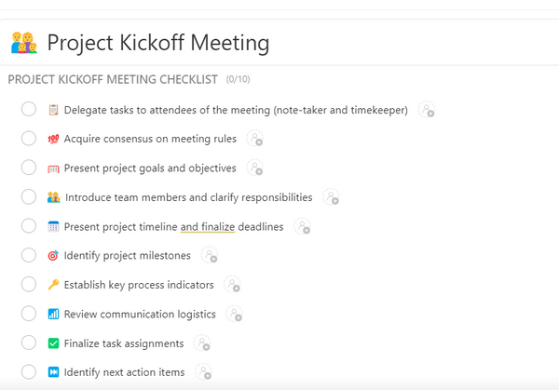
Task: Complete the Identify project milestones item
Action: click(x=29, y=255)
